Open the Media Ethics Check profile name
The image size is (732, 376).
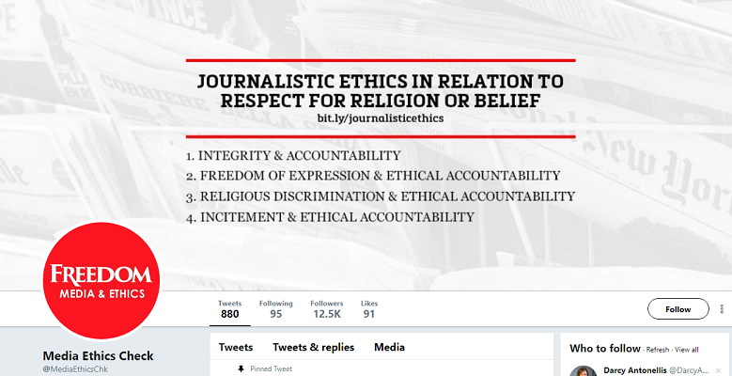98,356
